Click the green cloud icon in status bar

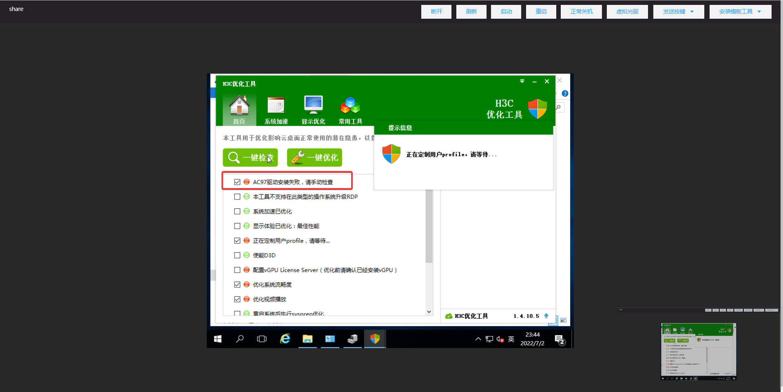449,316
